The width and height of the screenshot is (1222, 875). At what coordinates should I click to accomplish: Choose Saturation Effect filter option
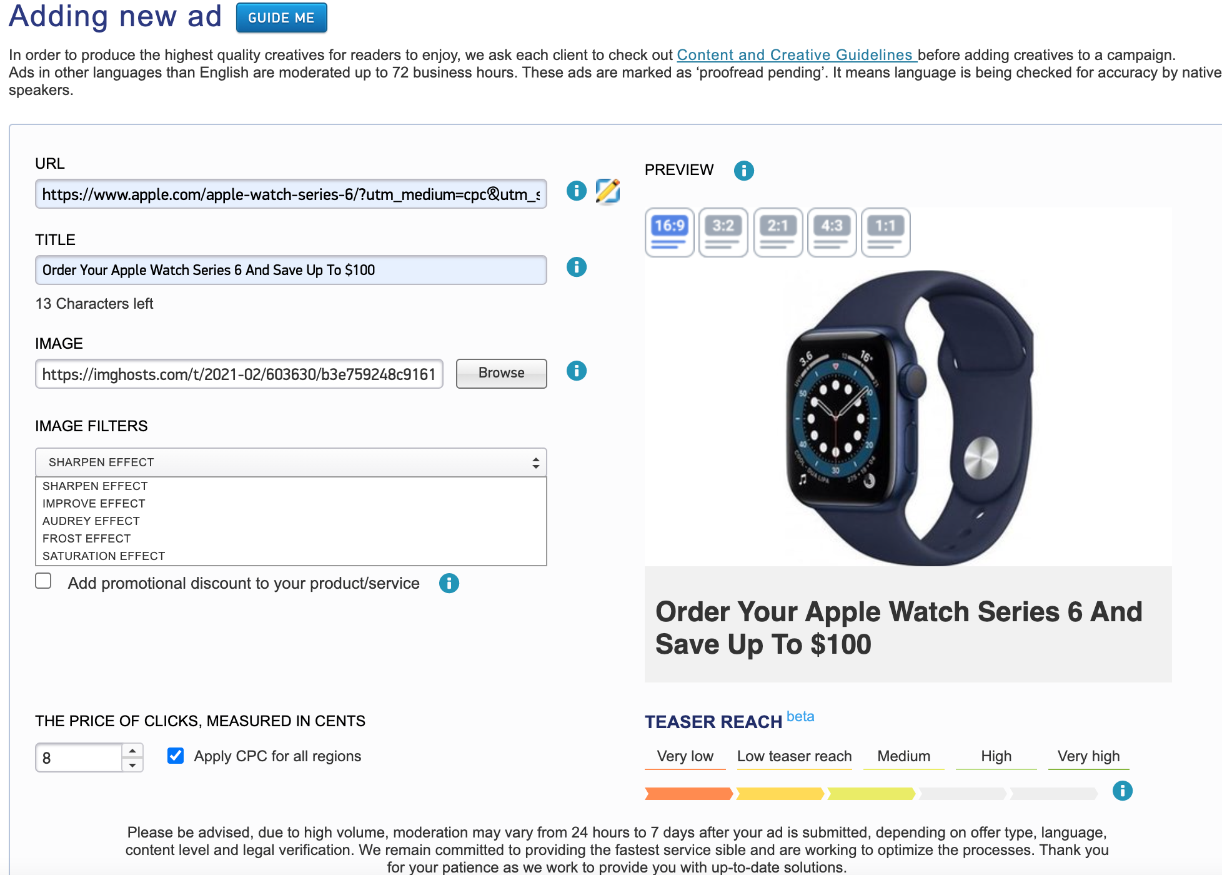(104, 556)
